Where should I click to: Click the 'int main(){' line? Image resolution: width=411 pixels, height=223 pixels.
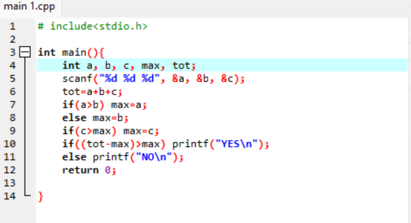(x=71, y=52)
